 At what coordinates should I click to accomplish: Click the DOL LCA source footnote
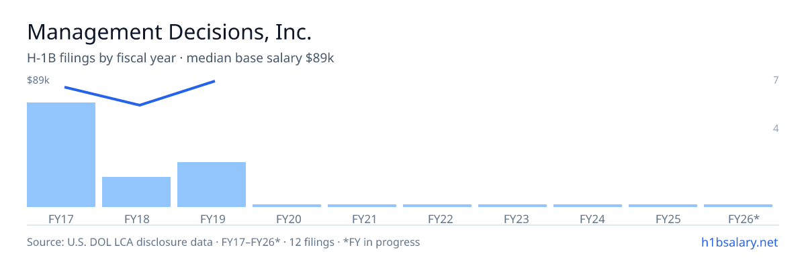[223, 242]
